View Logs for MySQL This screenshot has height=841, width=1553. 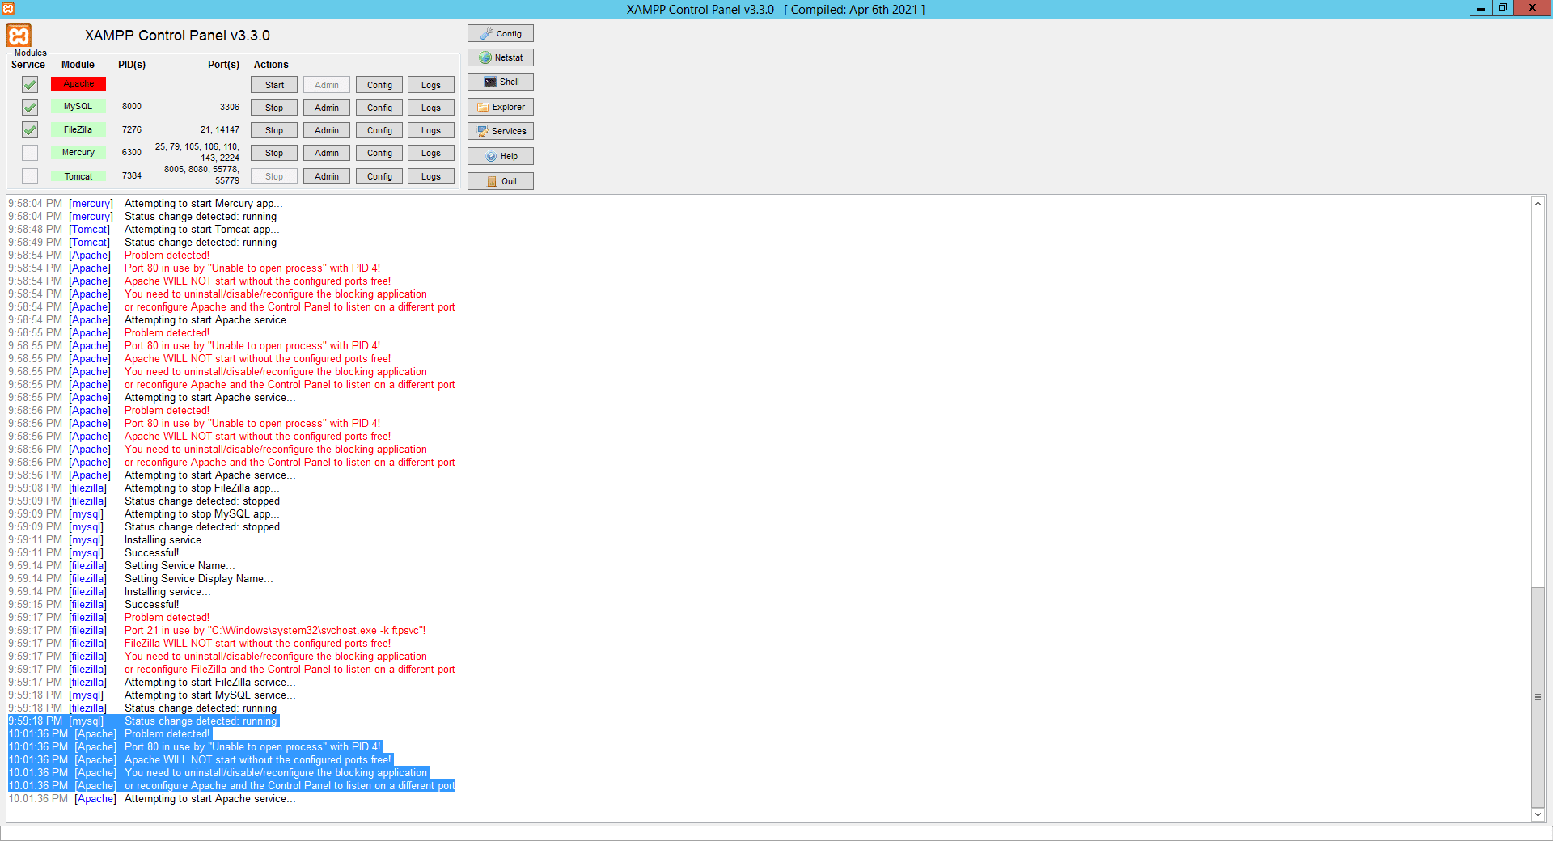point(431,108)
